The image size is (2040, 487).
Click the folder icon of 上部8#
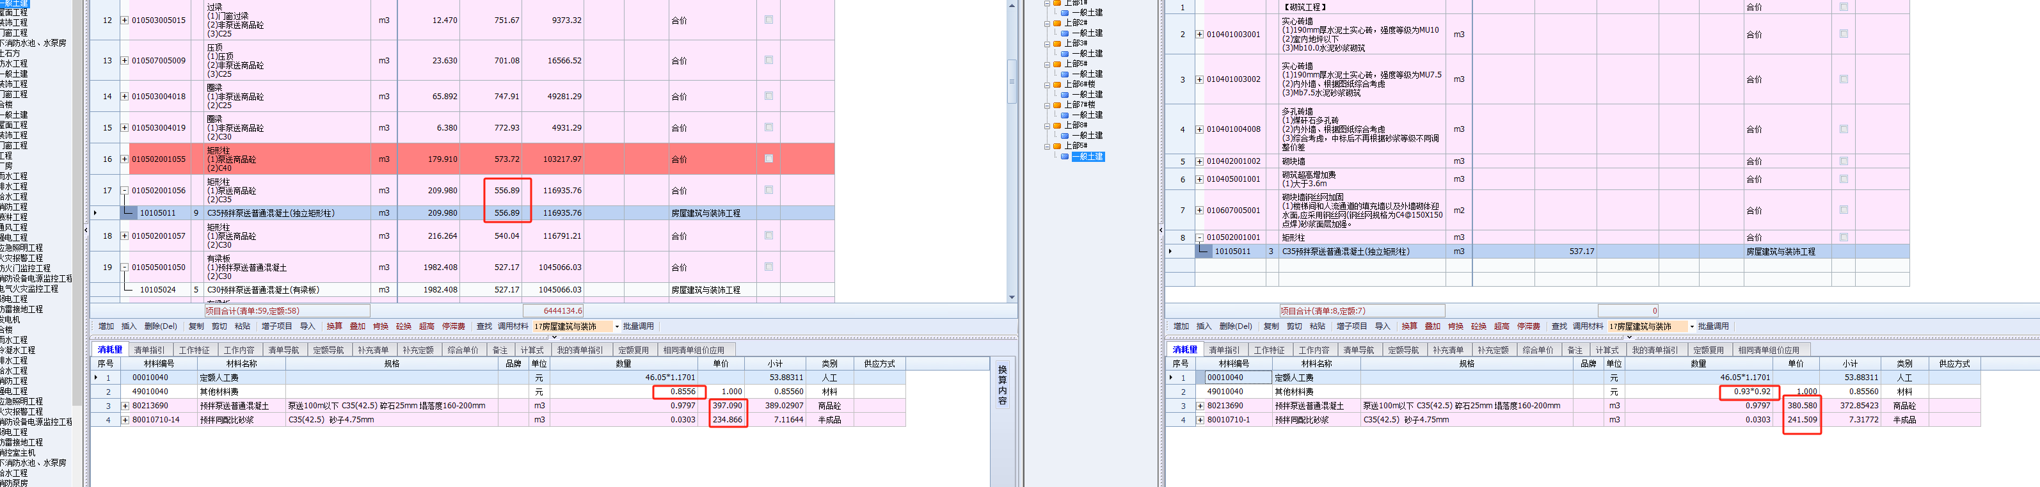click(x=1057, y=125)
